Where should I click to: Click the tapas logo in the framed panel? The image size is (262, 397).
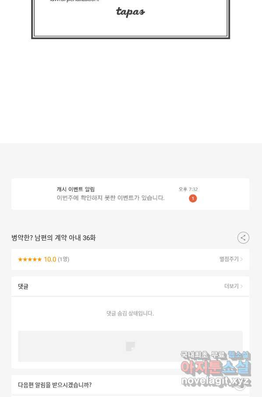point(131,12)
